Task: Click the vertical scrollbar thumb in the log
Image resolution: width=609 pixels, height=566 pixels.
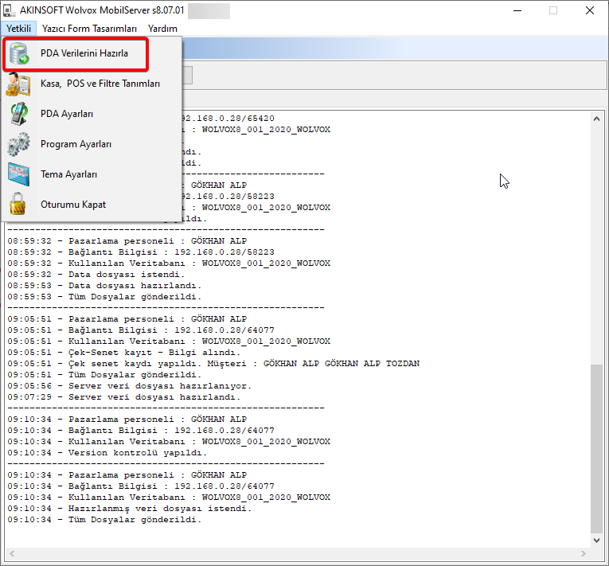Action: point(596,449)
